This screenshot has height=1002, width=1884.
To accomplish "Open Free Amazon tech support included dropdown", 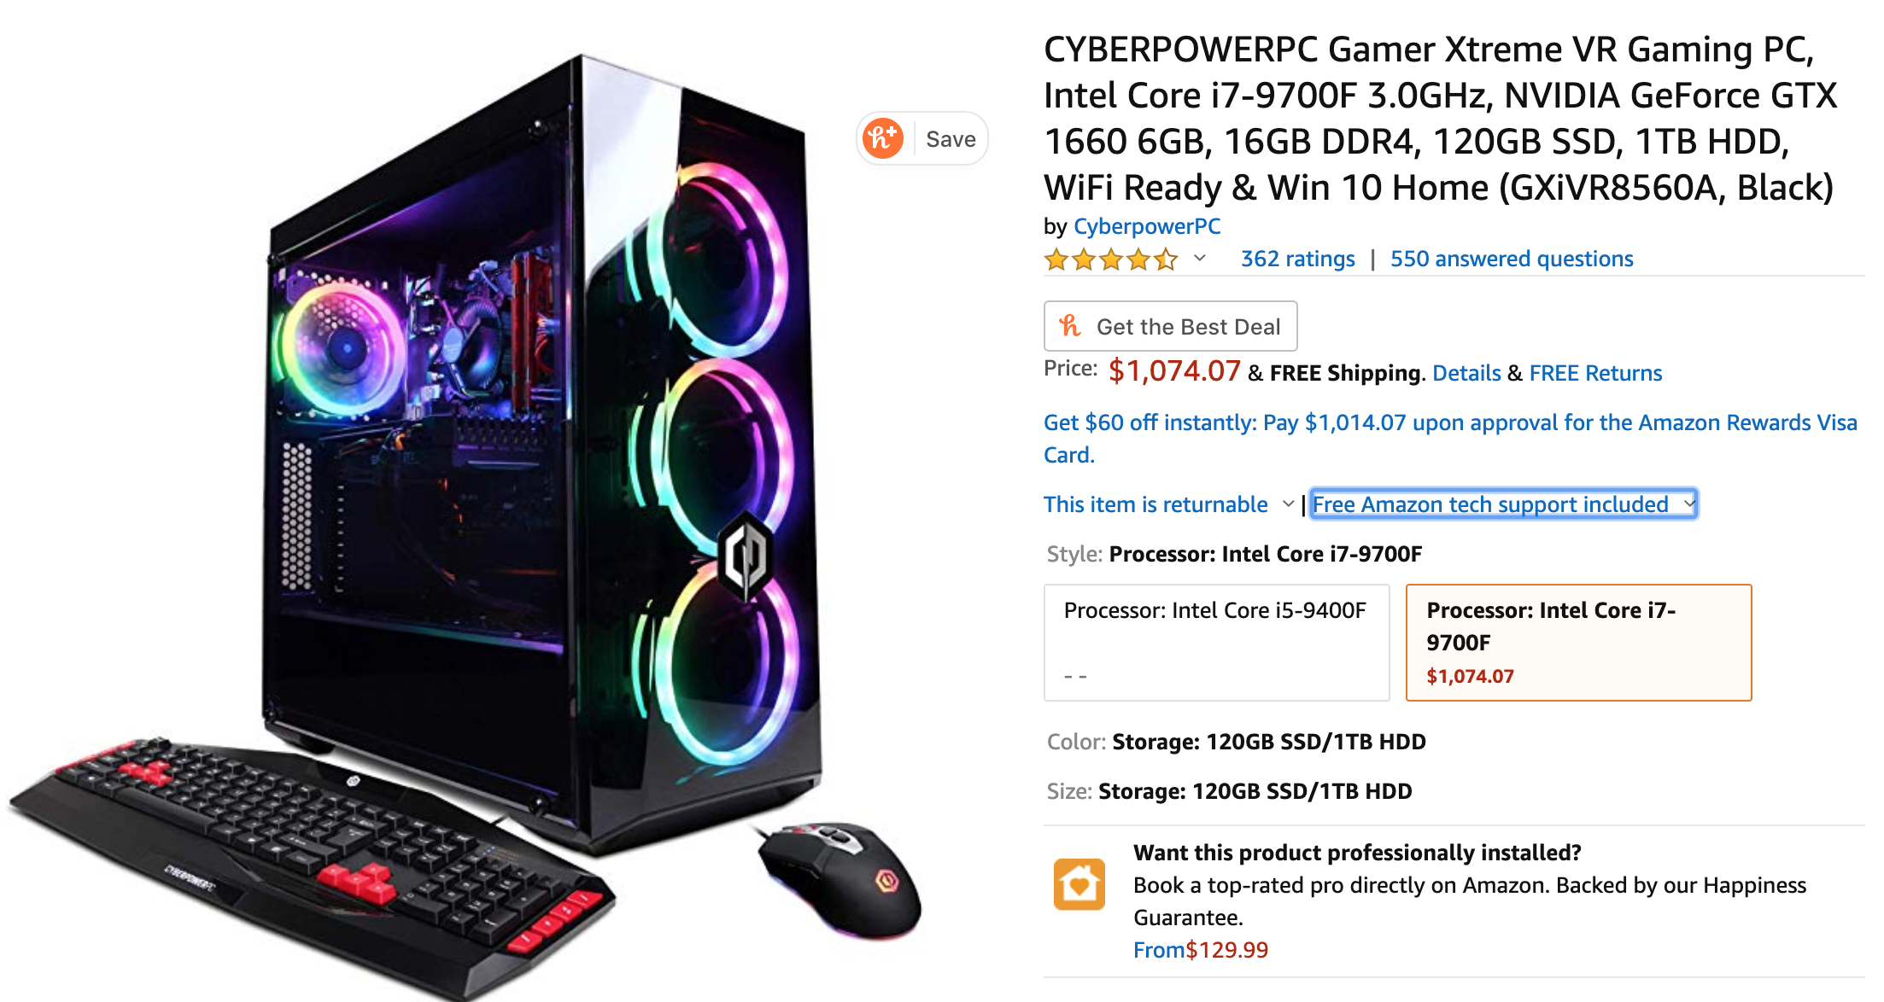I will point(1503,504).
